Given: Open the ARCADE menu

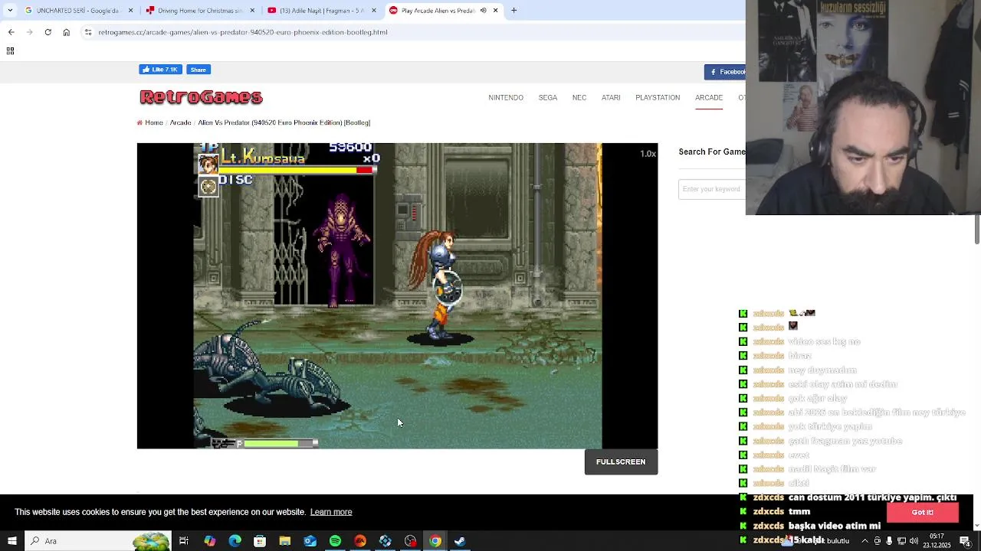Looking at the screenshot, I should [709, 98].
